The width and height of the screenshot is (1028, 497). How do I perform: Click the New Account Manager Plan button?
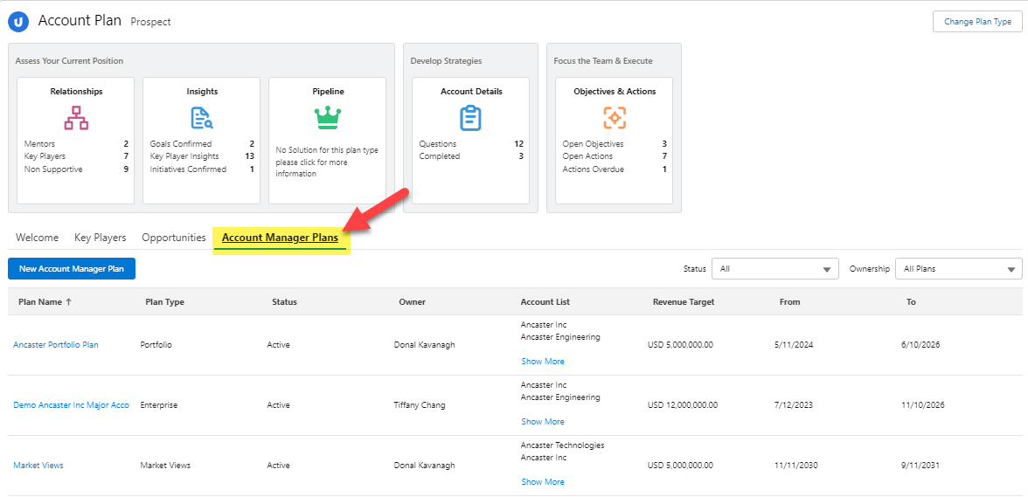pyautogui.click(x=72, y=269)
